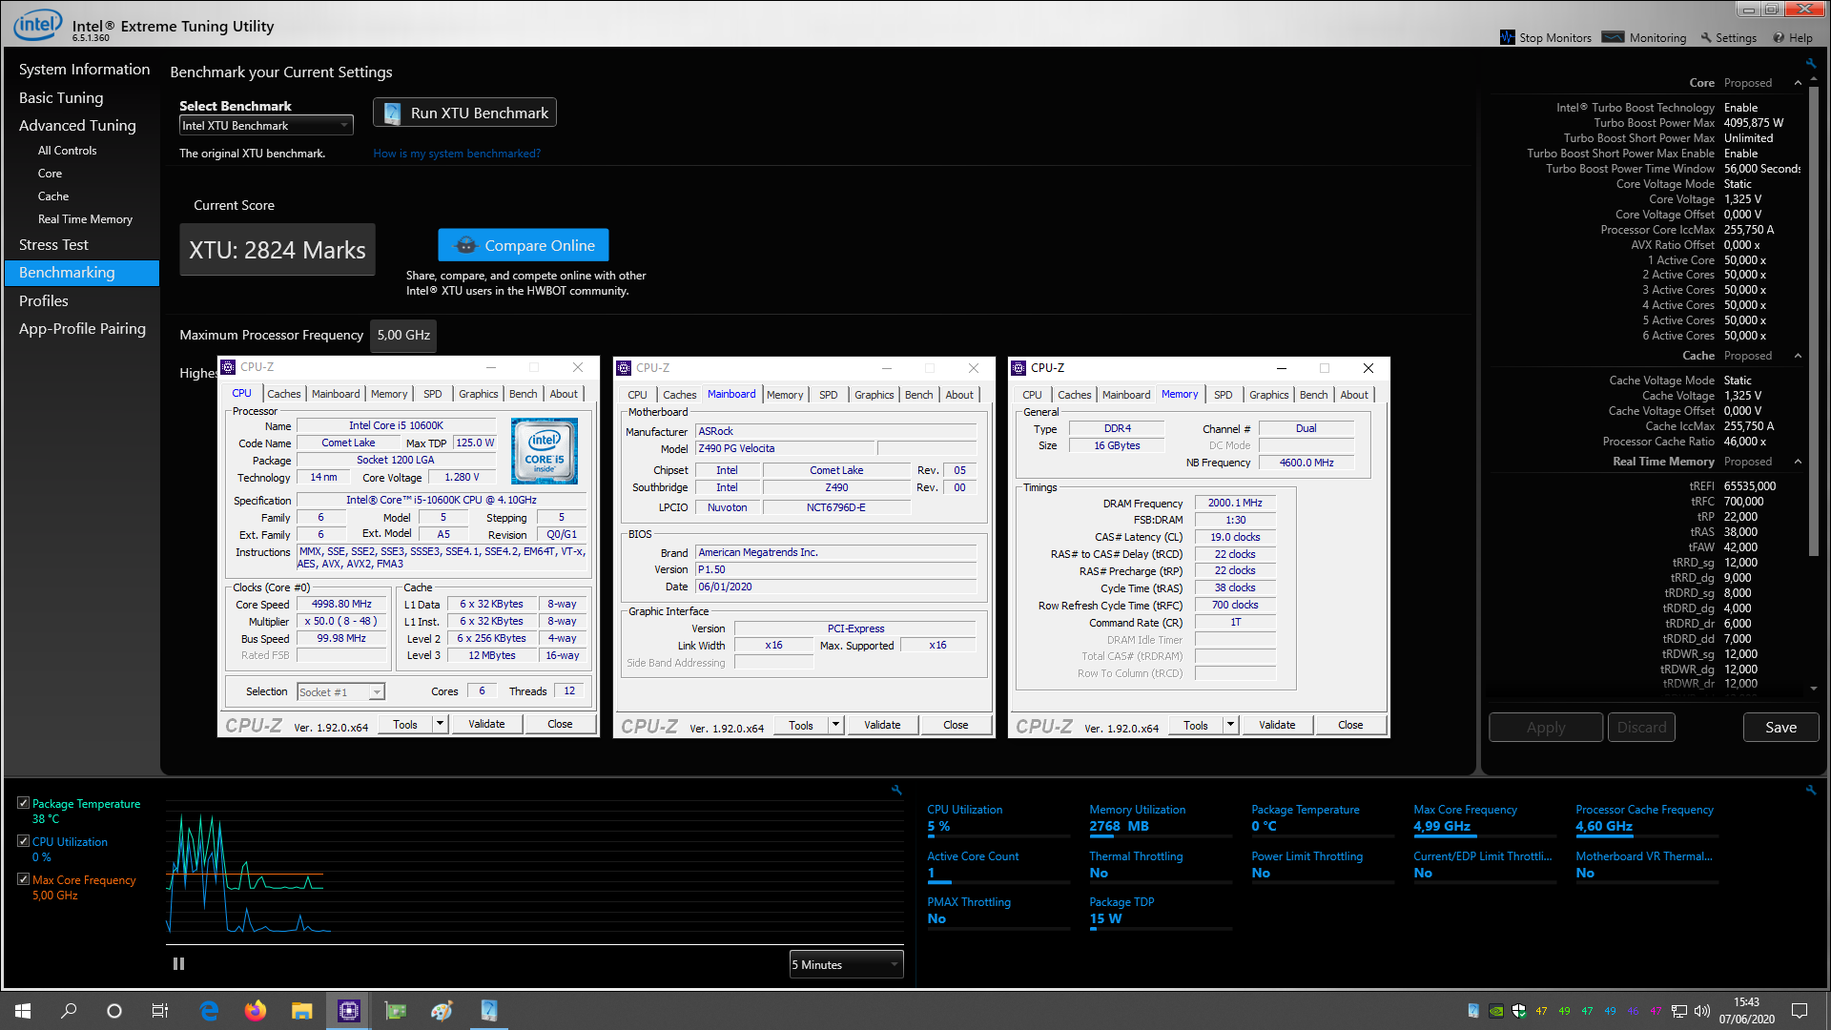Open the Select Benchmark dropdown
This screenshot has height=1030, width=1831.
266,126
